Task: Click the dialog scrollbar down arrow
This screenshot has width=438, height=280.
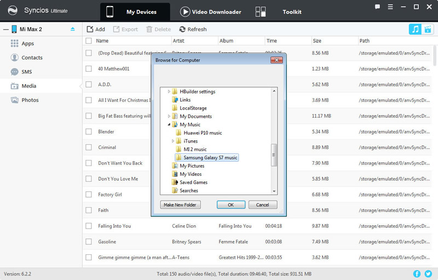Action: [274, 191]
